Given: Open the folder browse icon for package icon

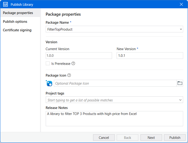Looking at the screenshot, I should [x=180, y=83].
